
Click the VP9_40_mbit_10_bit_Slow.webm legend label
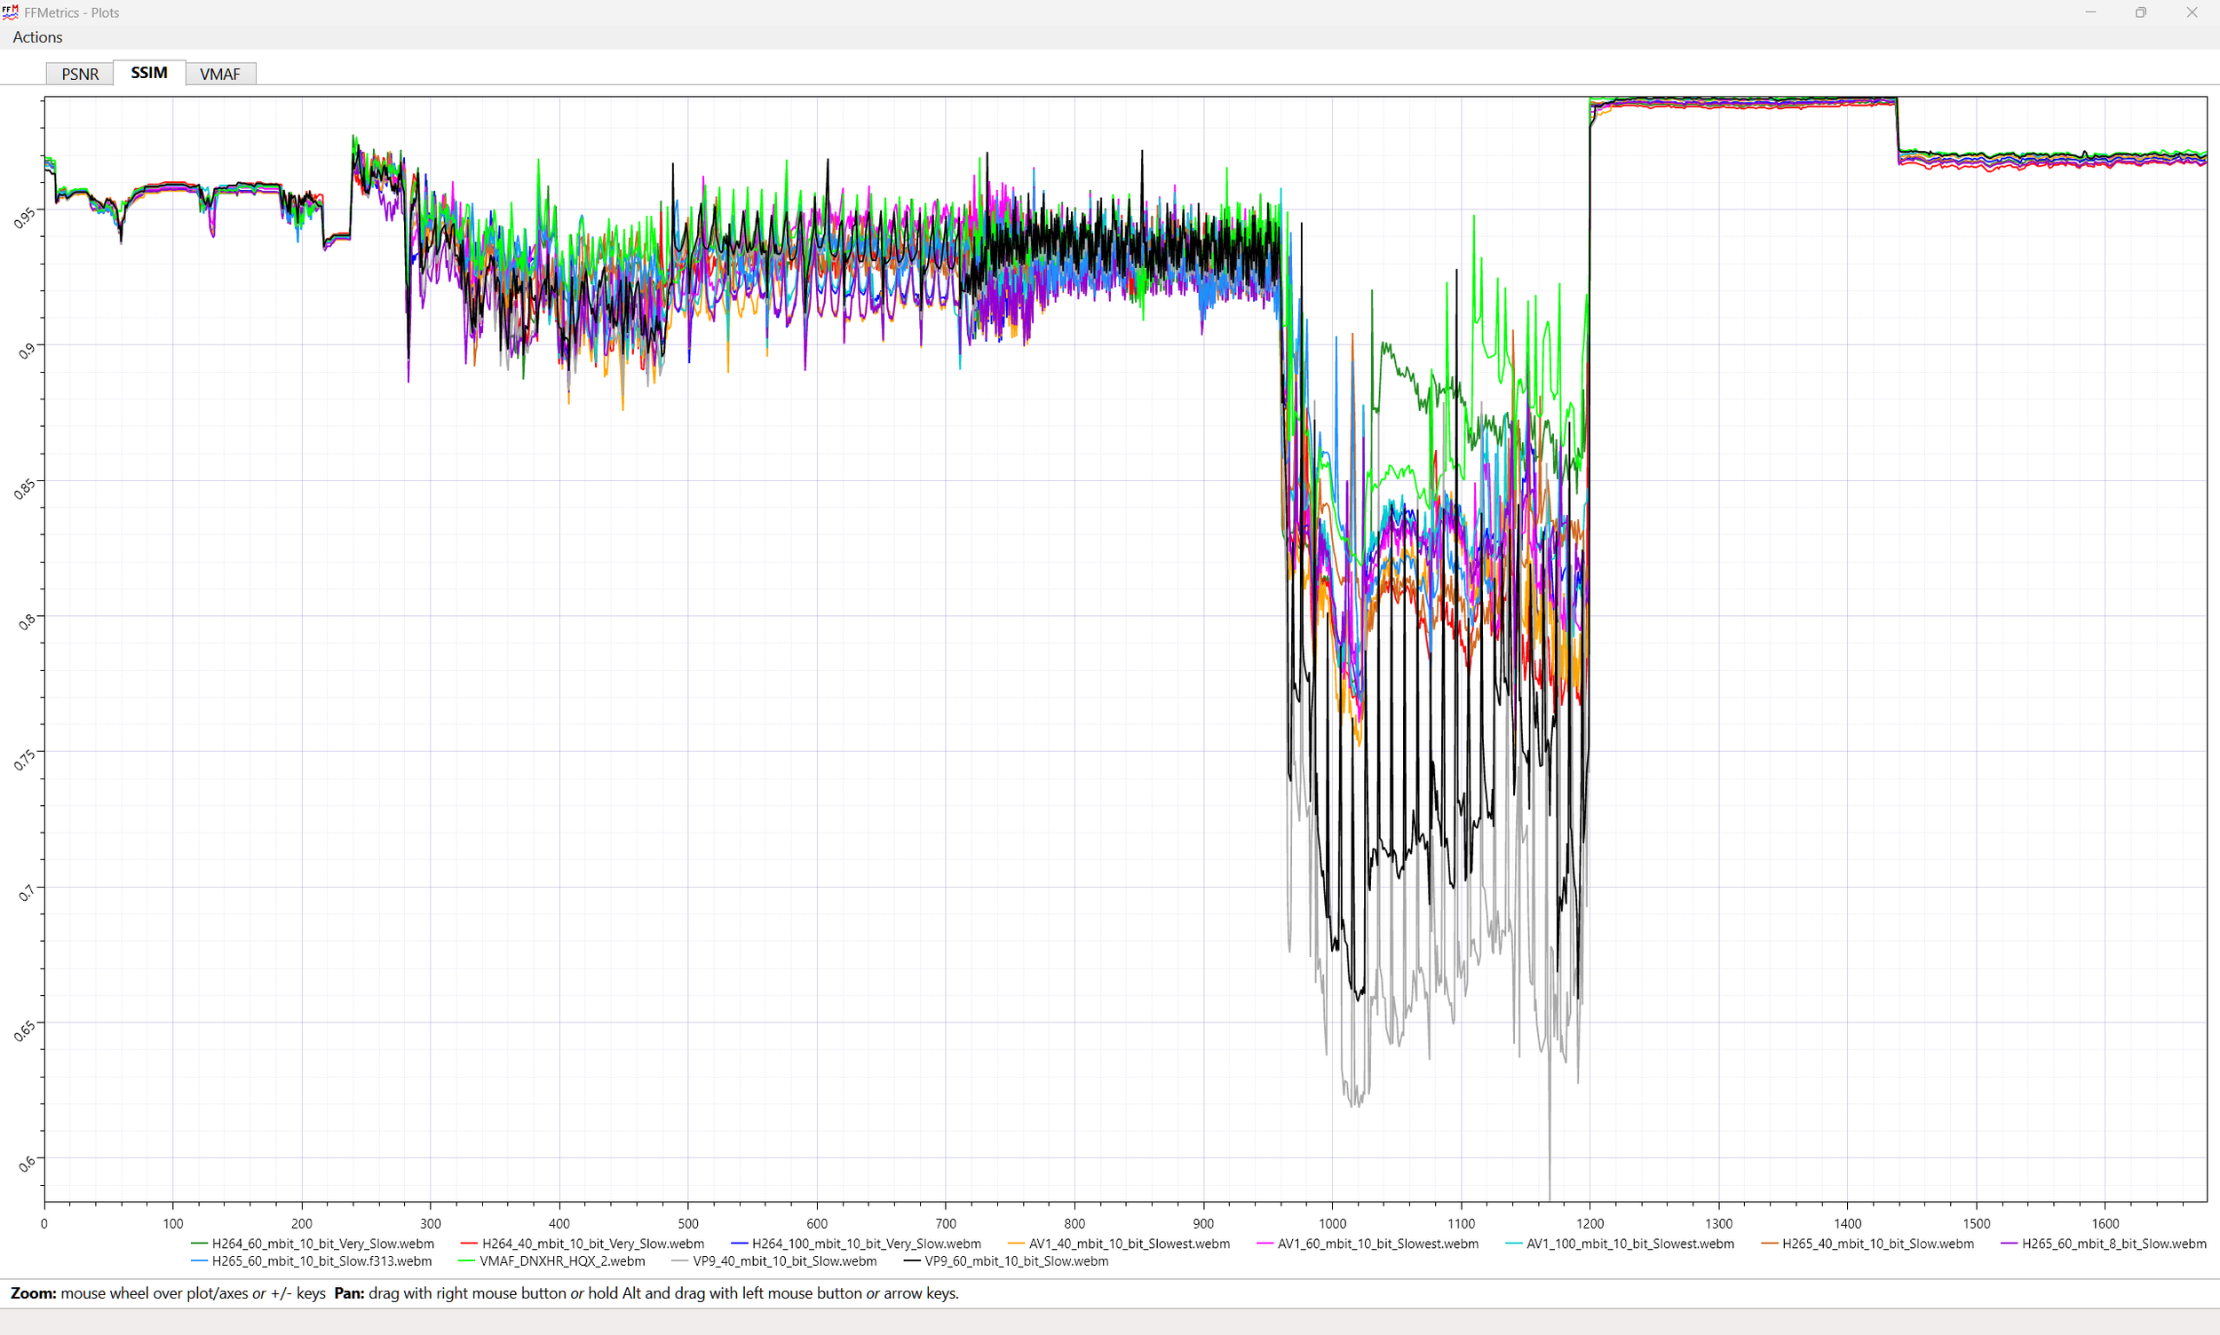click(x=784, y=1261)
